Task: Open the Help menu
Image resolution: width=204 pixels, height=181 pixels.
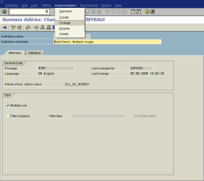Action: [x=118, y=6]
